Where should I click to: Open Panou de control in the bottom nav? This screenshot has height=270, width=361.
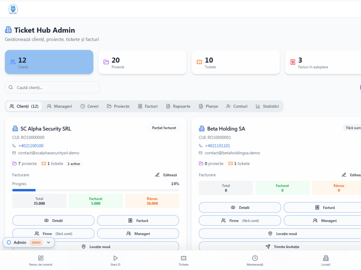40,260
